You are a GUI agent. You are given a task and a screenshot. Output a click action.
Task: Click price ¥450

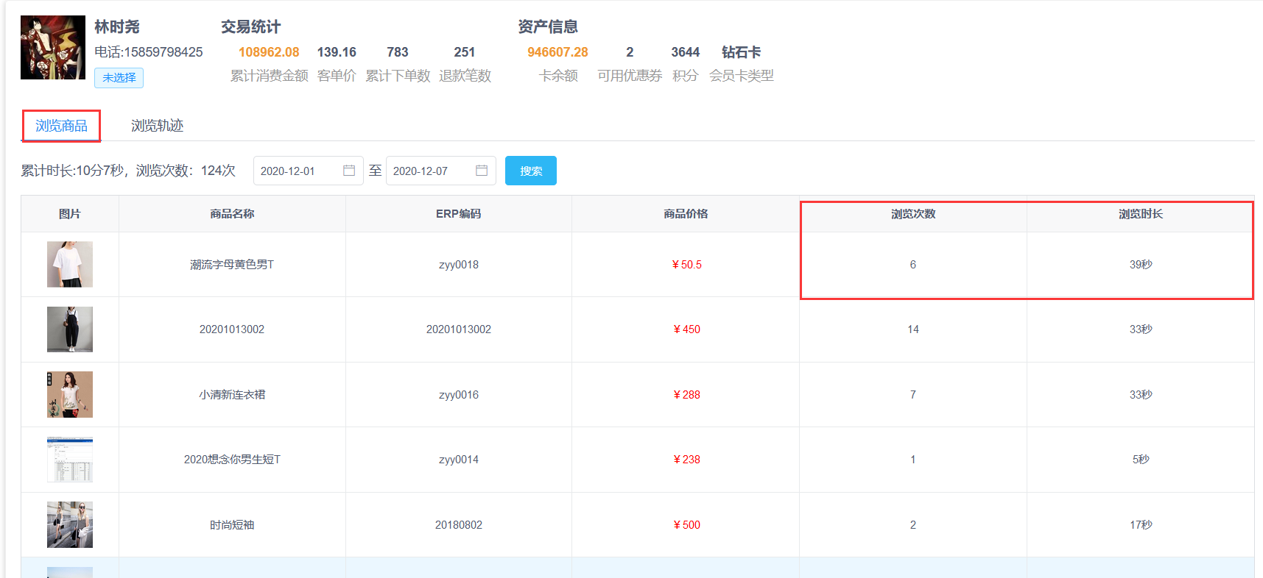coord(686,329)
